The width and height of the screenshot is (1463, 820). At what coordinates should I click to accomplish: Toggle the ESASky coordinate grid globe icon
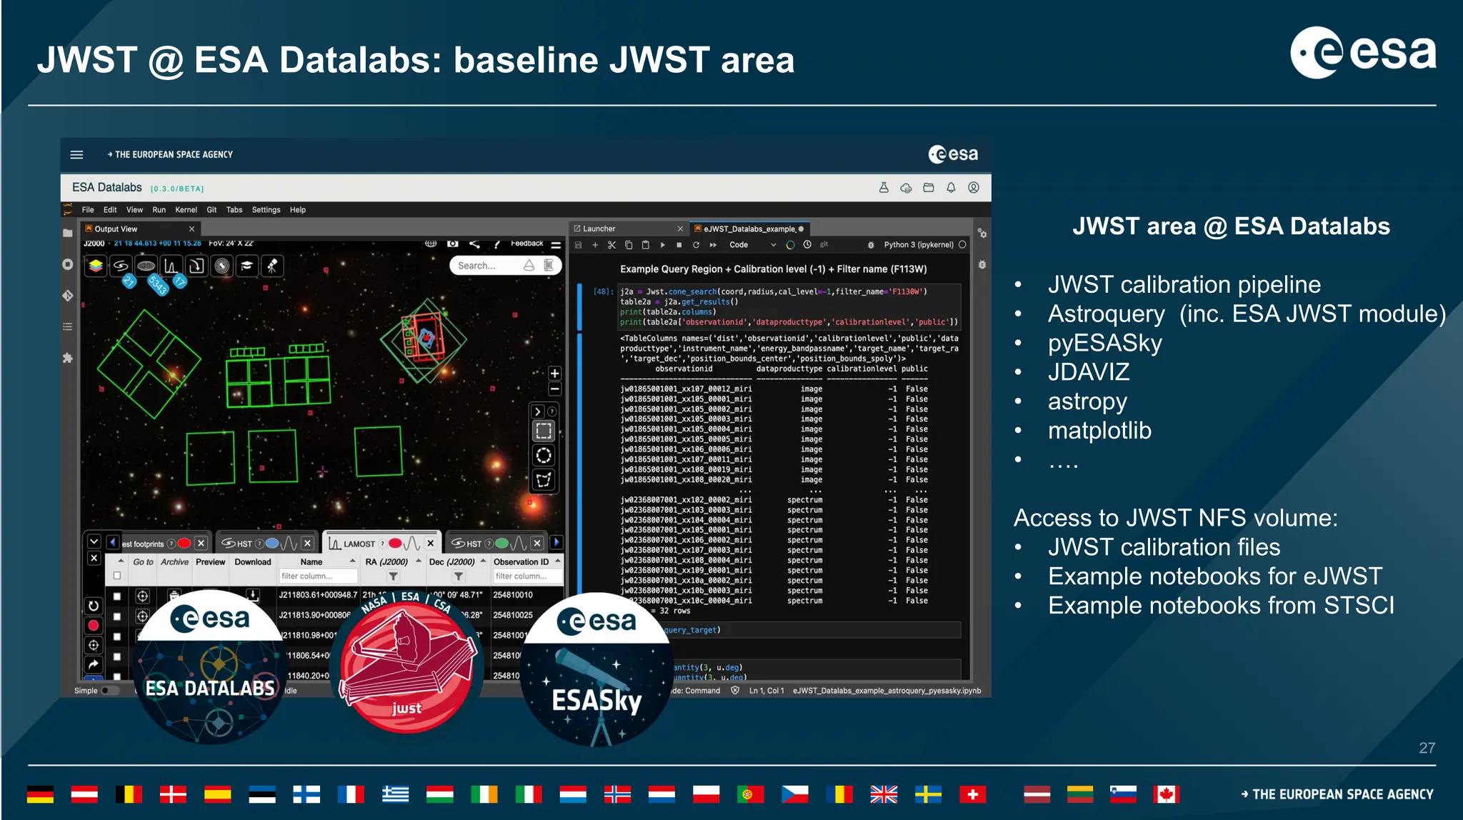[x=431, y=244]
